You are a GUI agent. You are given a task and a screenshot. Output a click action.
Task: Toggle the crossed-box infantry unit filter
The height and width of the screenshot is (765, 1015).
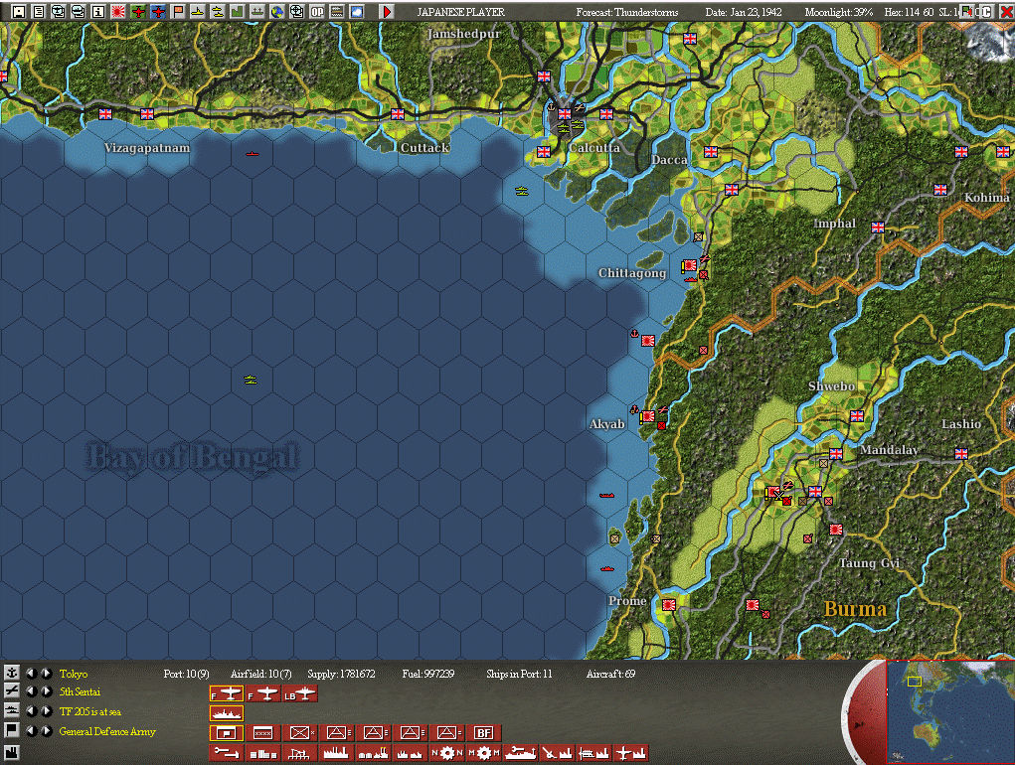tap(299, 732)
